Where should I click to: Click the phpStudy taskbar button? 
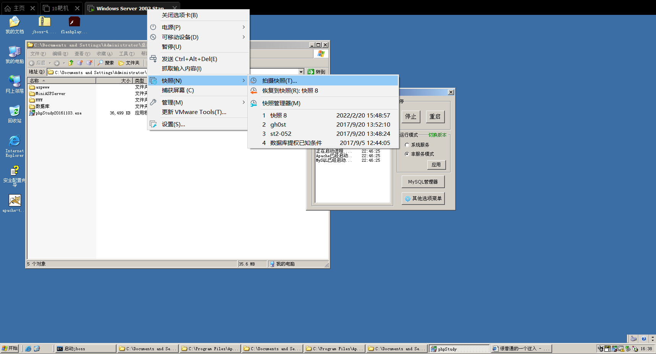459,349
